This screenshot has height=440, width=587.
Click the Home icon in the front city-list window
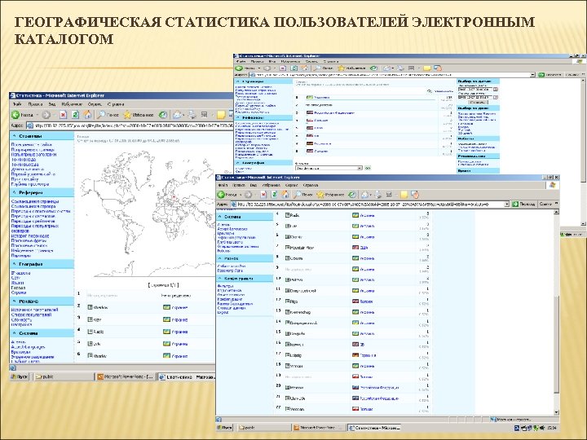tap(285, 194)
